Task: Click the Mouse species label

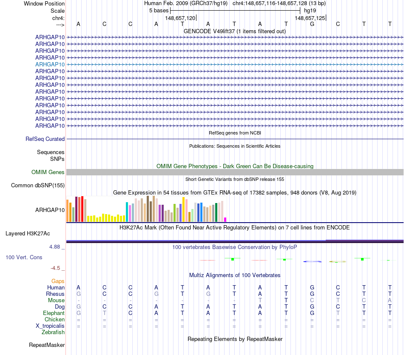Action: [x=57, y=301]
